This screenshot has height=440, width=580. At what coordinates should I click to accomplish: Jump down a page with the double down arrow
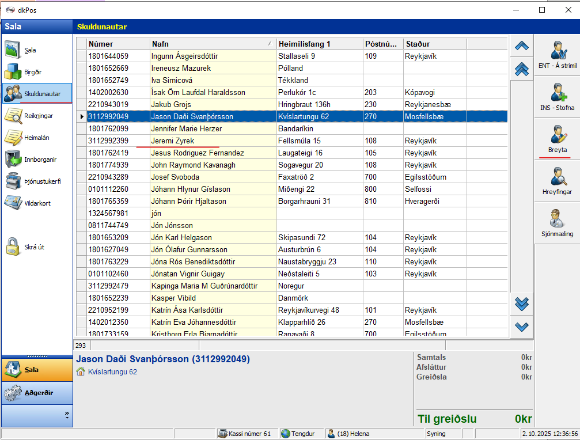(x=521, y=304)
